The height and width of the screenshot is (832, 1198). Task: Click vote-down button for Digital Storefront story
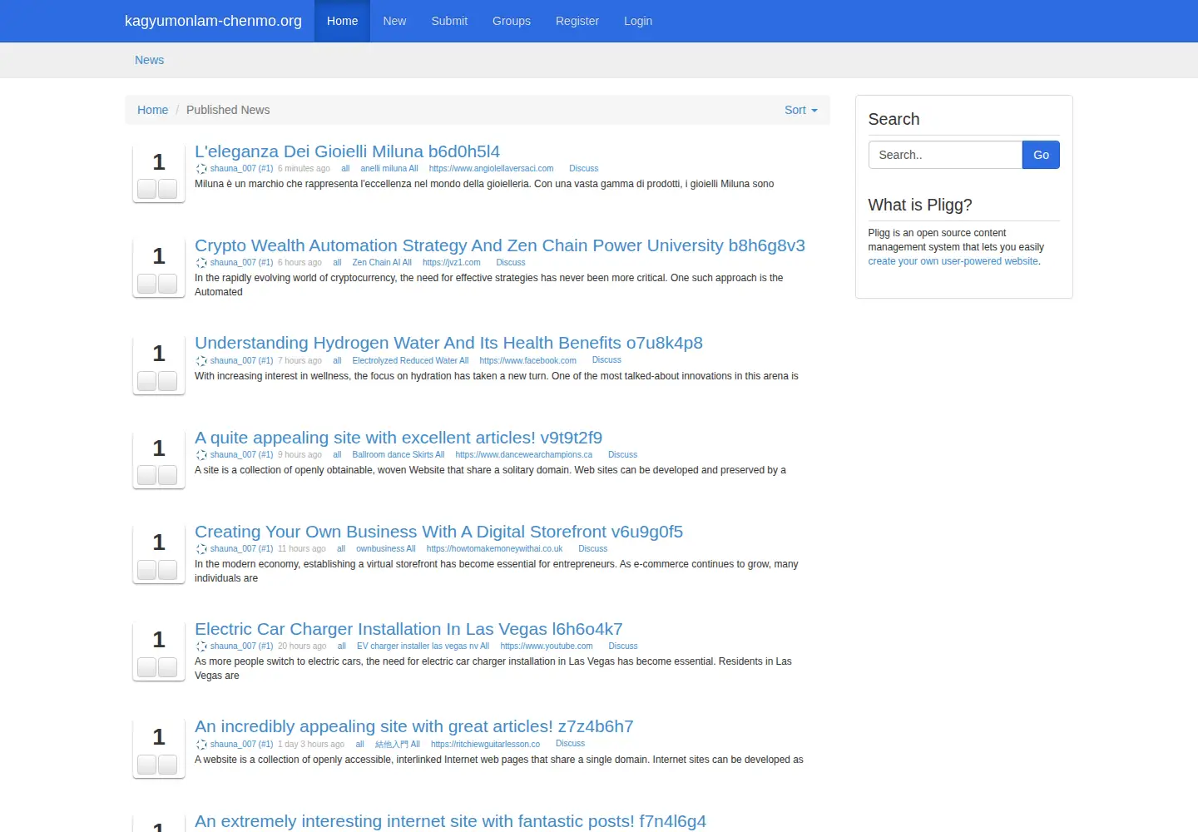168,570
